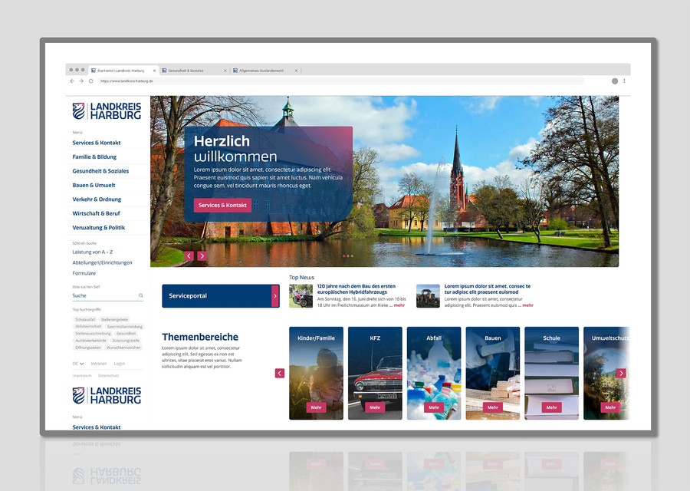
Task: Open the Bauen & Umwelt menu item
Action: 94,185
